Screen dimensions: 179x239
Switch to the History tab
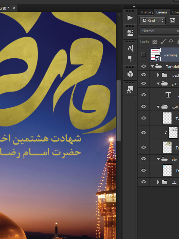147,12
